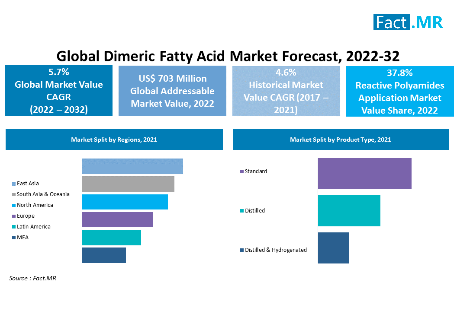Viewport: 457px width, 311px height.
Task: Click the Latin America legend swatch
Action: [14, 227]
